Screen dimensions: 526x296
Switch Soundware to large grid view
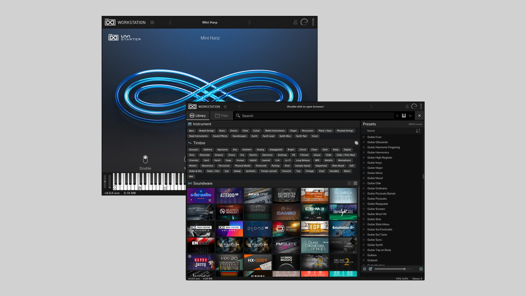pyautogui.click(x=349, y=183)
